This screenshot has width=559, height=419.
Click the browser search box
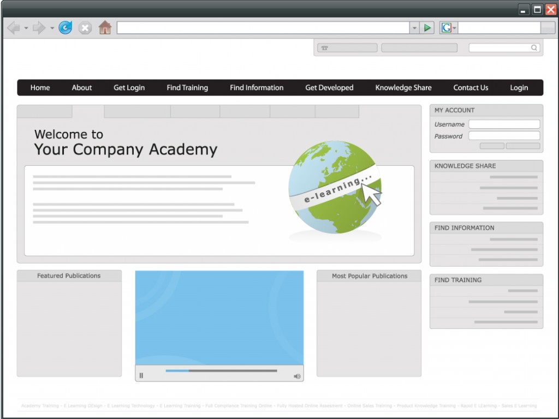(x=499, y=27)
